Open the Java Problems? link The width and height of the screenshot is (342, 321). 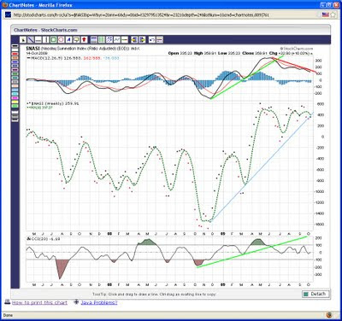tap(99, 303)
